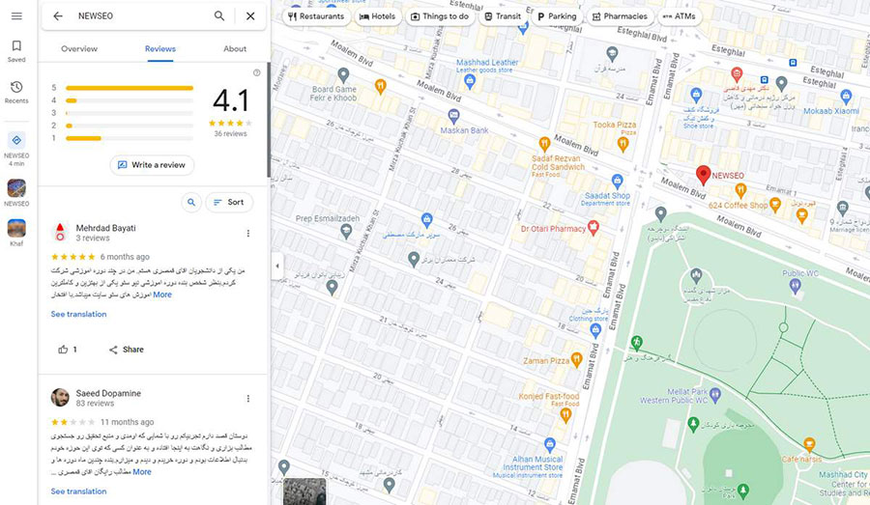This screenshot has height=505, width=870.
Task: Select the Restaurants filter chip
Action: coord(316,16)
